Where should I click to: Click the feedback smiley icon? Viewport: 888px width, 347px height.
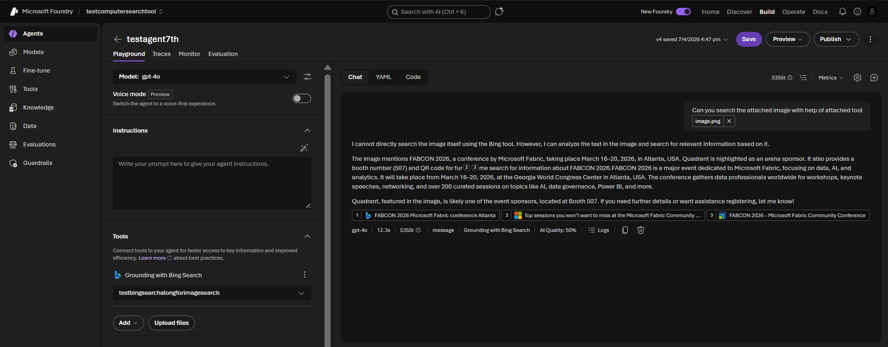pyautogui.click(x=857, y=12)
